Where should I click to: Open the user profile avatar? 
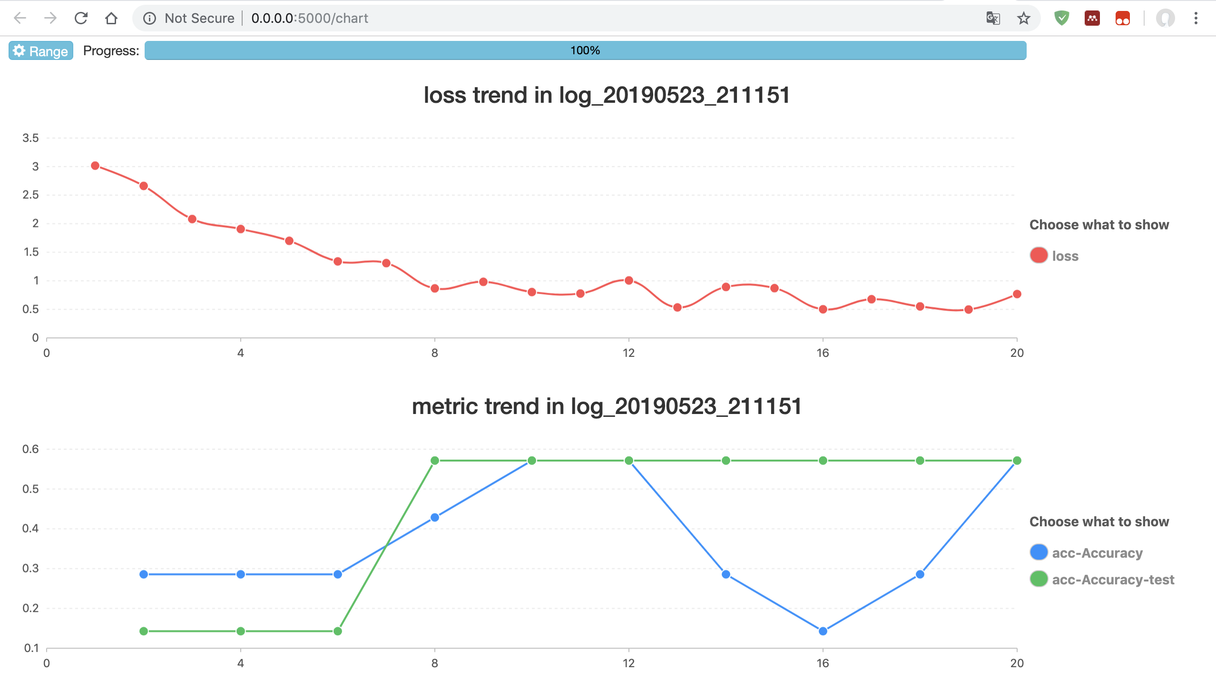1165,18
